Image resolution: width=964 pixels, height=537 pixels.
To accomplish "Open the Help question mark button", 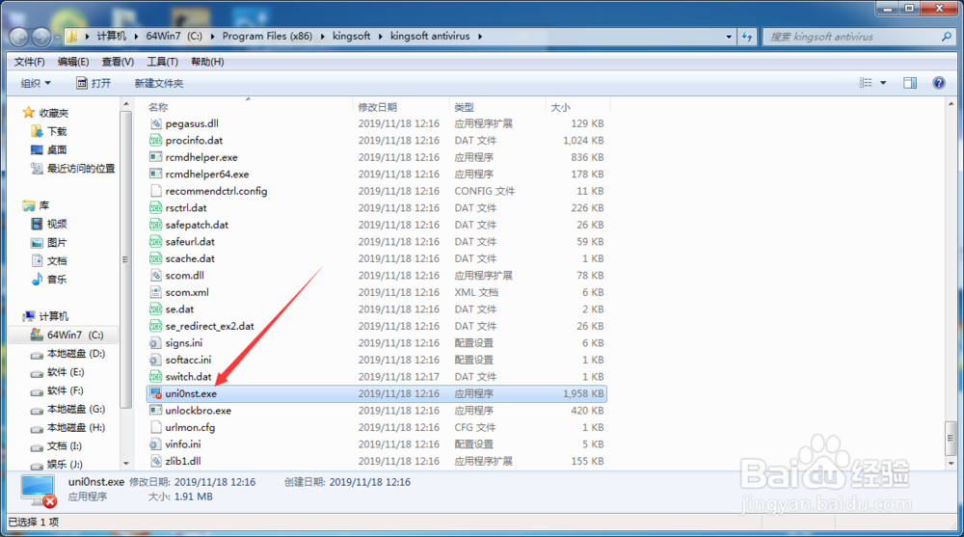I will [939, 82].
